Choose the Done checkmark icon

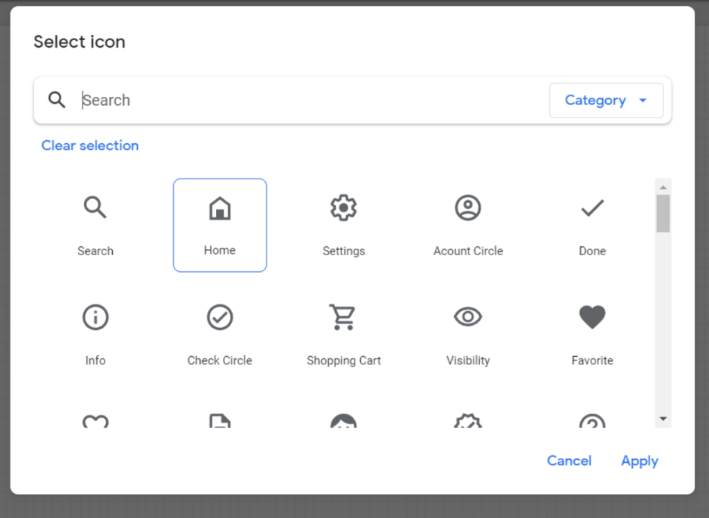593,225
